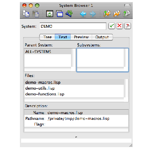Click the orange-arrow compile and load icon
Screen dimensions: 153x150
click(116, 14)
